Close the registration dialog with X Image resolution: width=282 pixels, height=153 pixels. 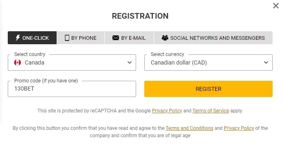[x=276, y=6]
